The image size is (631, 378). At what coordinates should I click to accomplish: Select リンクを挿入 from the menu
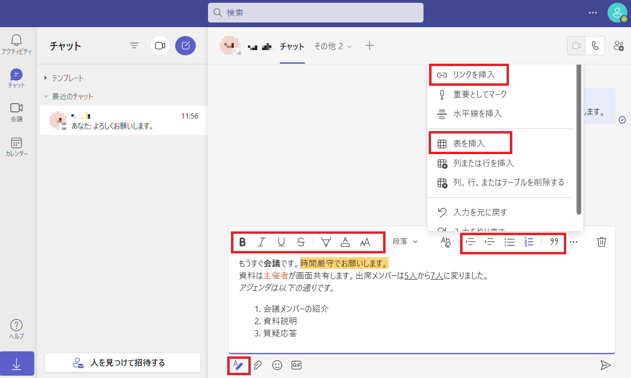coord(473,75)
